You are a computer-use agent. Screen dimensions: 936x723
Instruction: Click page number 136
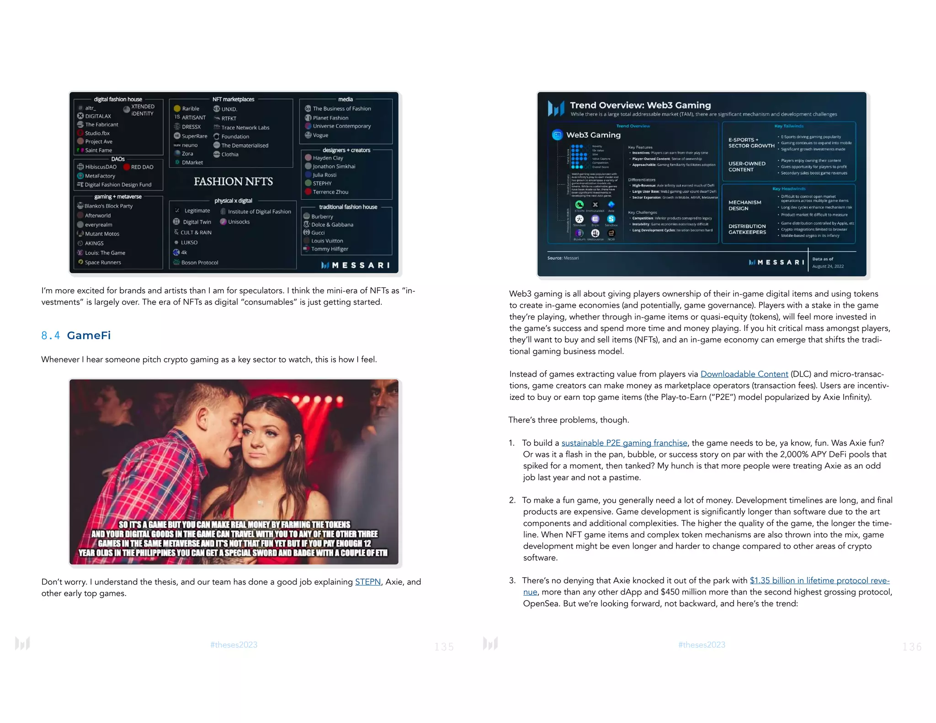coord(912,647)
